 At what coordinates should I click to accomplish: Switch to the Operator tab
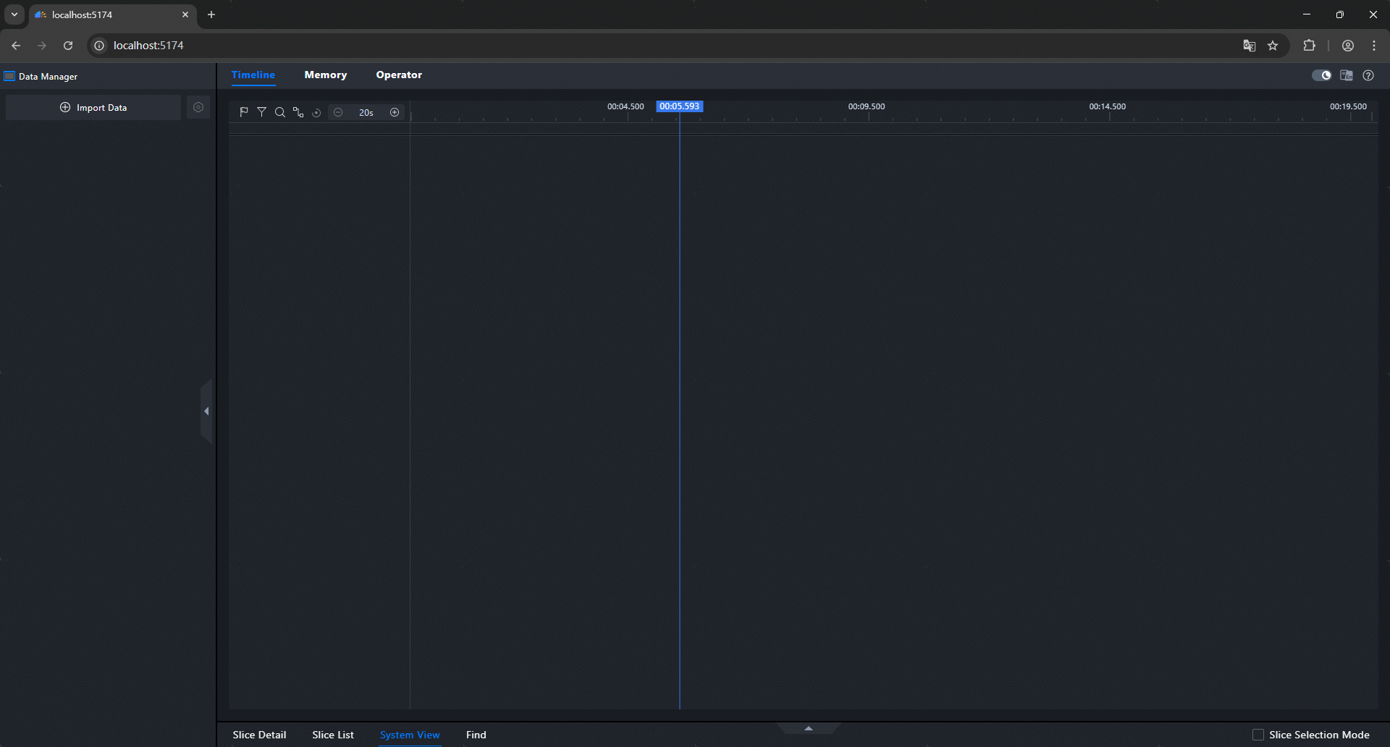pos(399,75)
